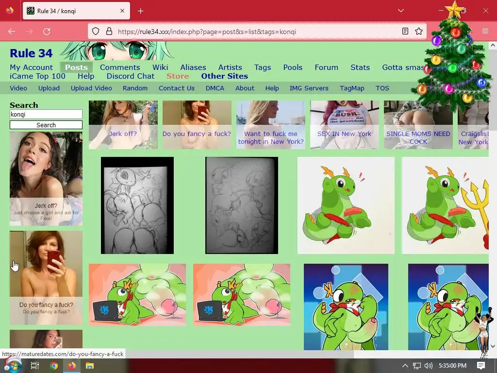Viewport: 497px width, 373px height.
Task: Open the TOS link
Action: pos(382,88)
